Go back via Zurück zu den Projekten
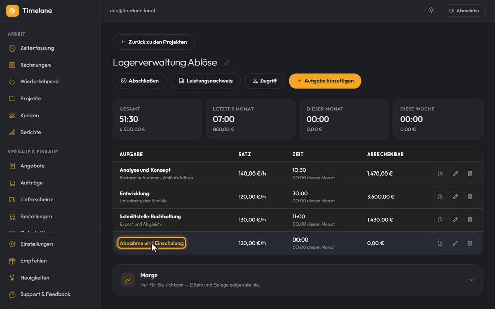 tap(154, 42)
